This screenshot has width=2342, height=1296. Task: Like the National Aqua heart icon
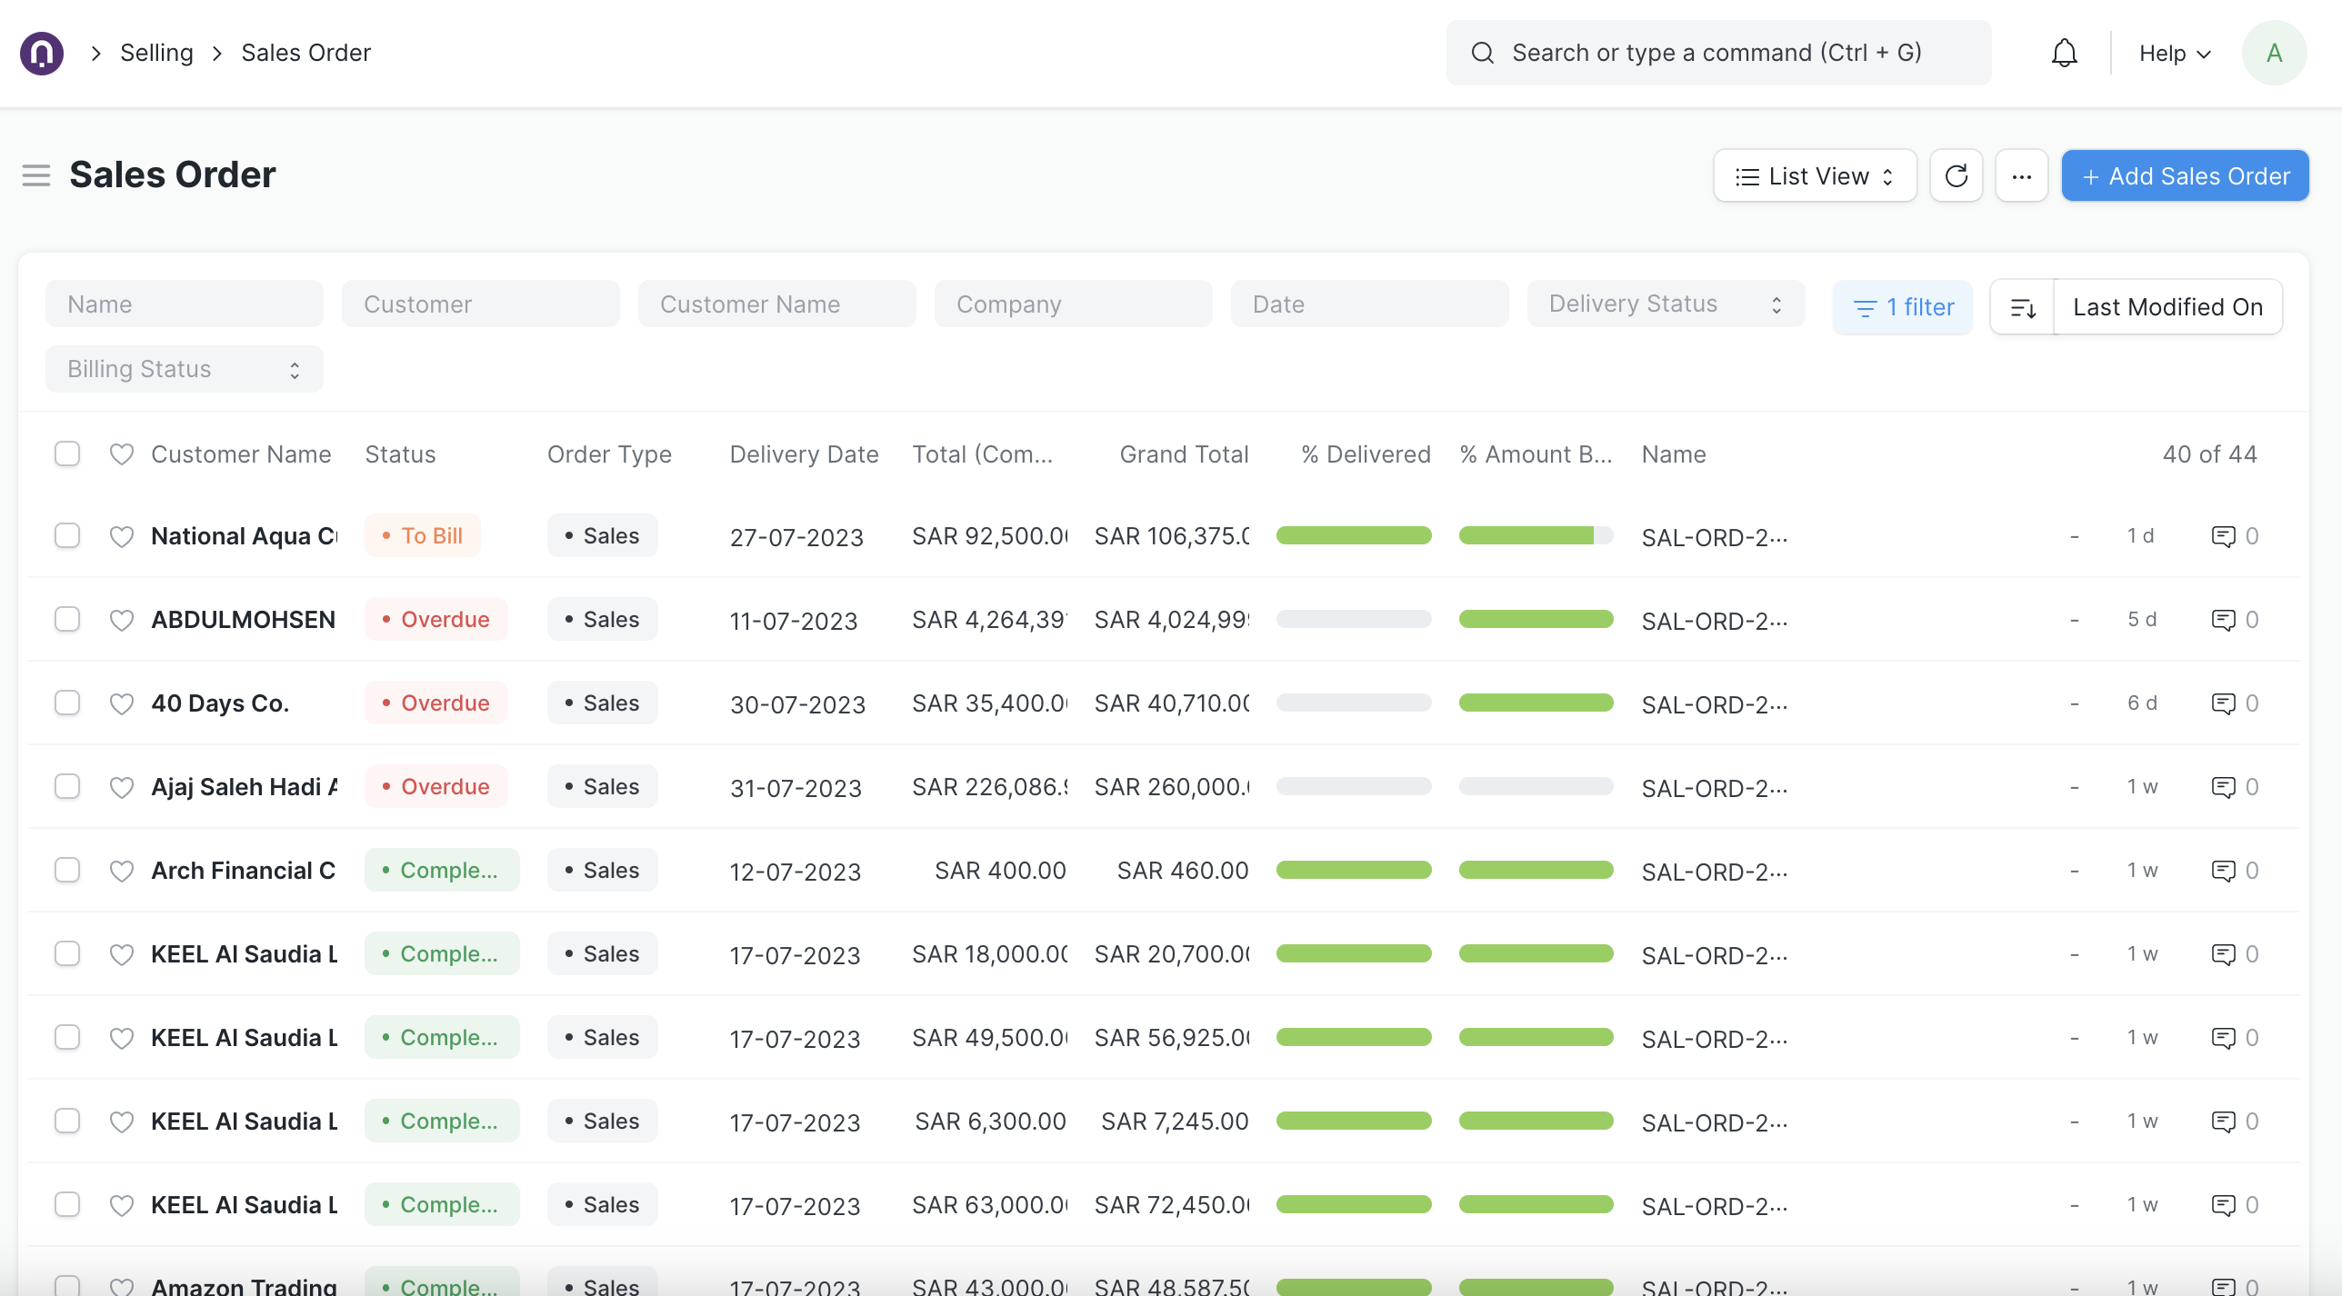[x=122, y=536]
